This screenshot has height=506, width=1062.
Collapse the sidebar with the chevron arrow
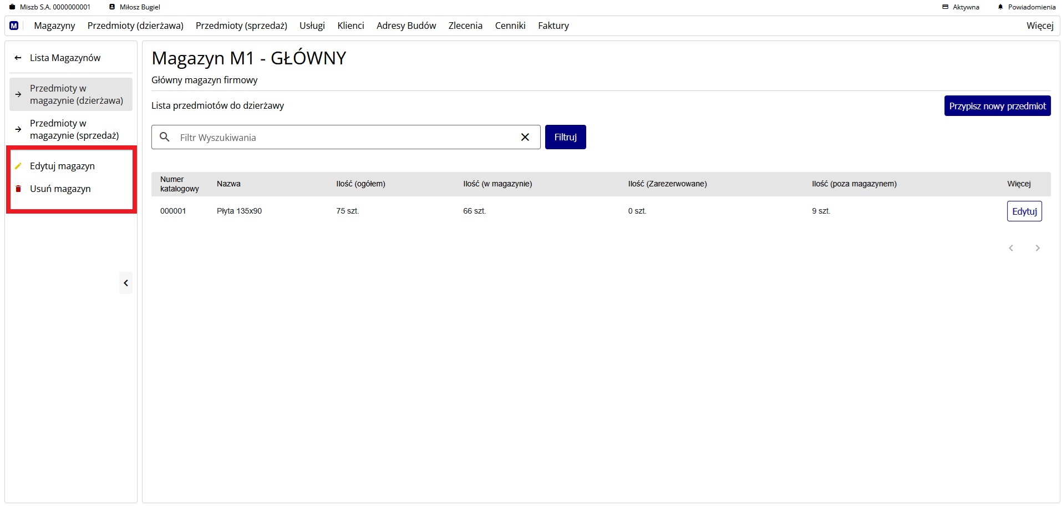pyautogui.click(x=126, y=283)
